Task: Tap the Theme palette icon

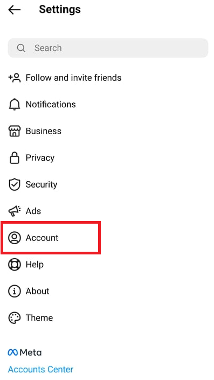Action: (15, 317)
